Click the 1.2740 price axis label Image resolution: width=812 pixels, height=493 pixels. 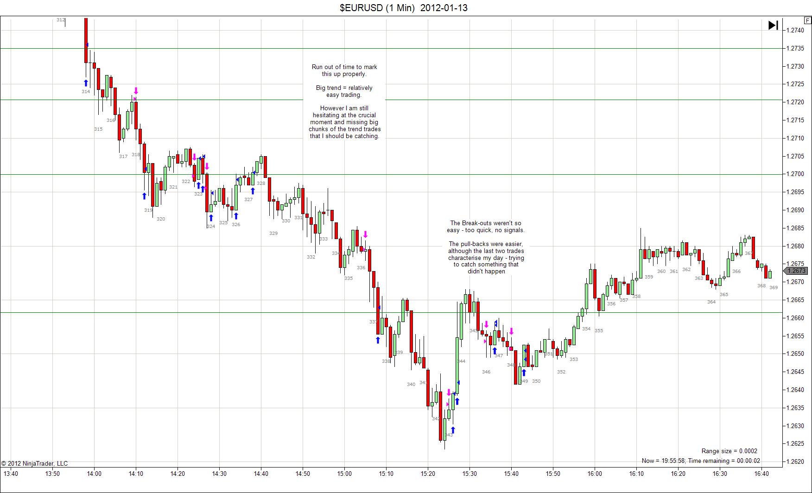click(x=795, y=30)
